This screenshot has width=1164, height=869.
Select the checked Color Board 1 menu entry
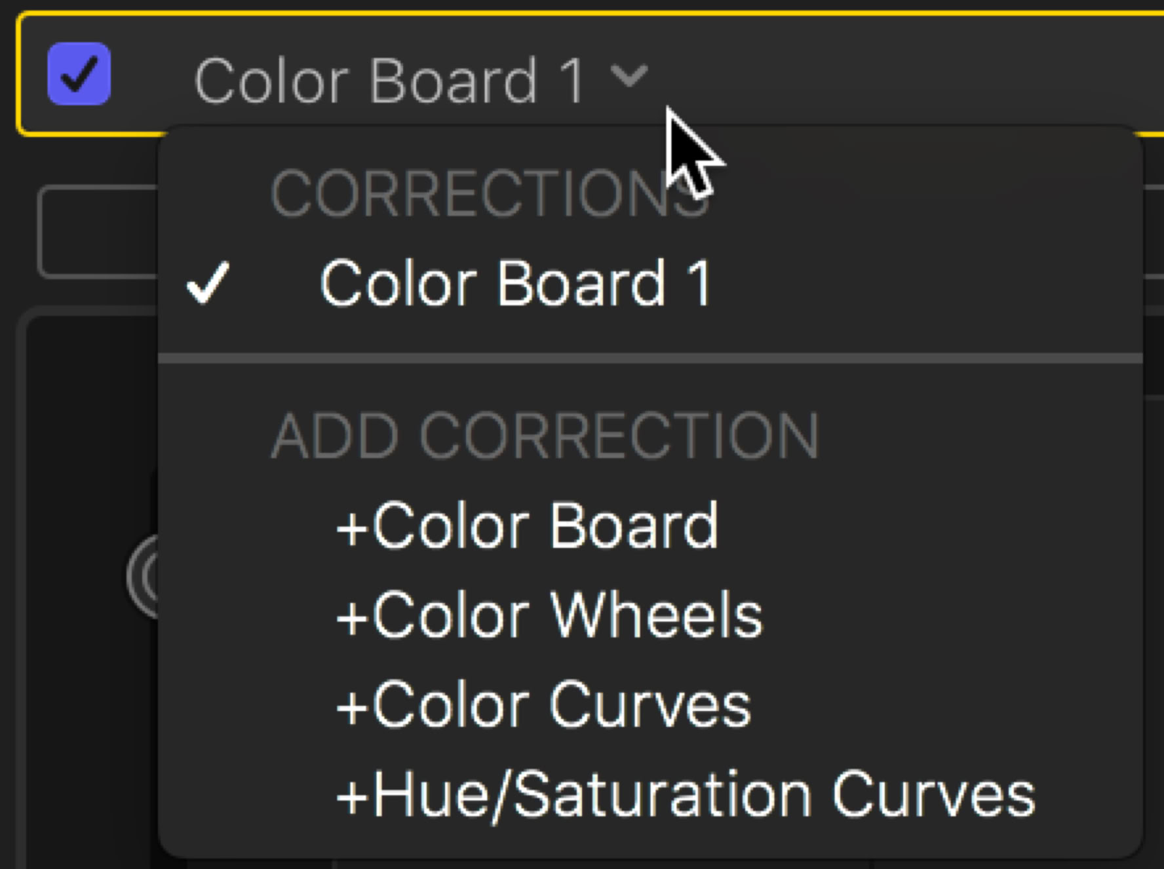pyautogui.click(x=515, y=283)
